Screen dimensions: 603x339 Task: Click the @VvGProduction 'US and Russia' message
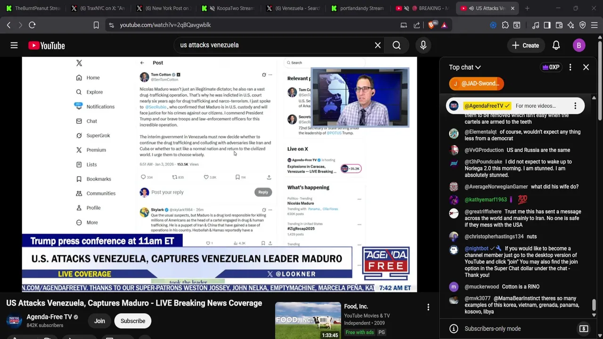point(538,150)
